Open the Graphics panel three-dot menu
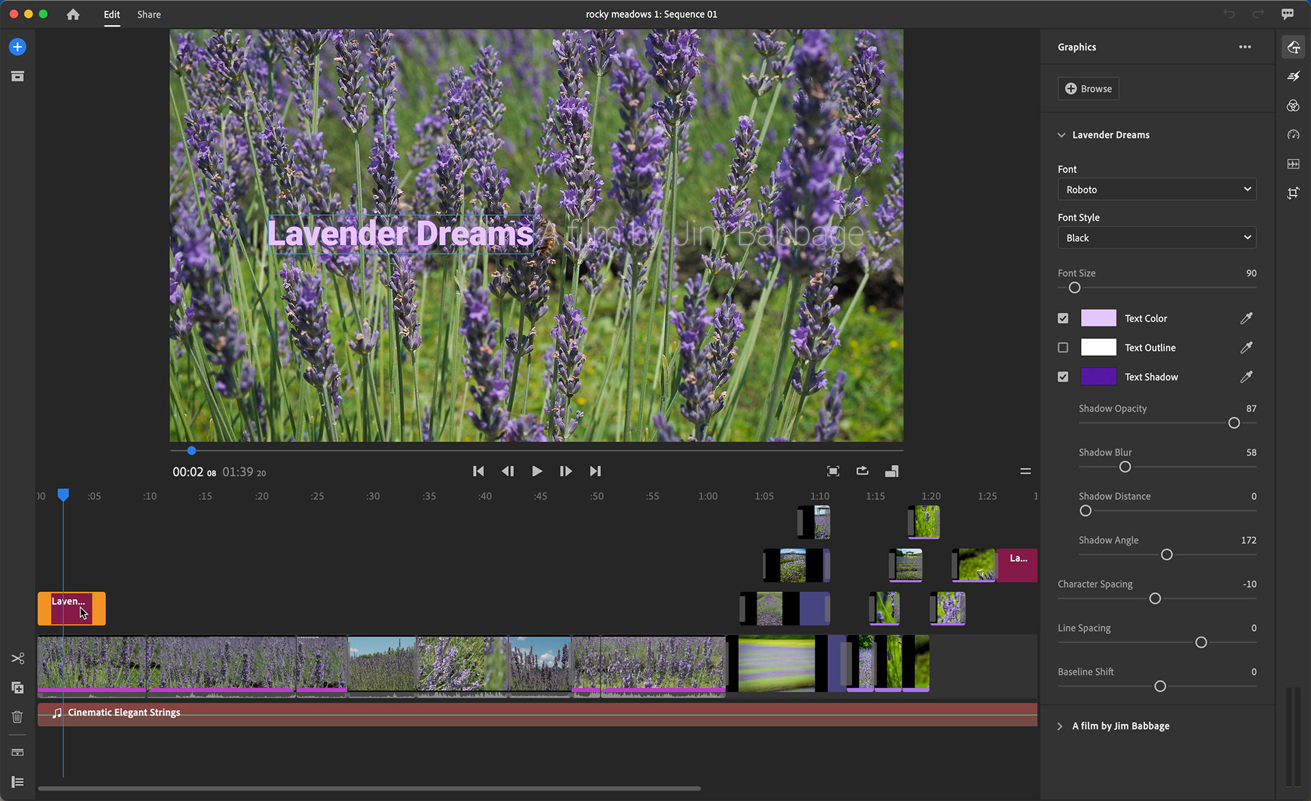 [x=1245, y=47]
